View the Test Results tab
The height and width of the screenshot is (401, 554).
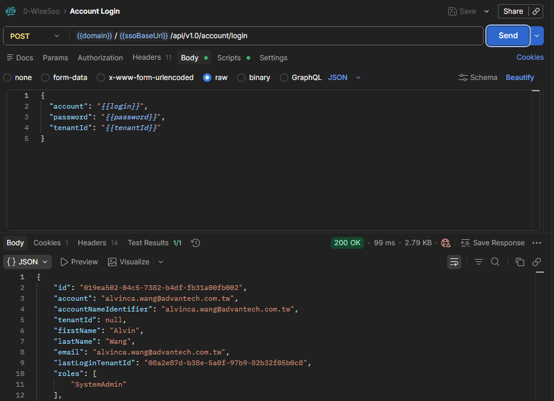(155, 243)
